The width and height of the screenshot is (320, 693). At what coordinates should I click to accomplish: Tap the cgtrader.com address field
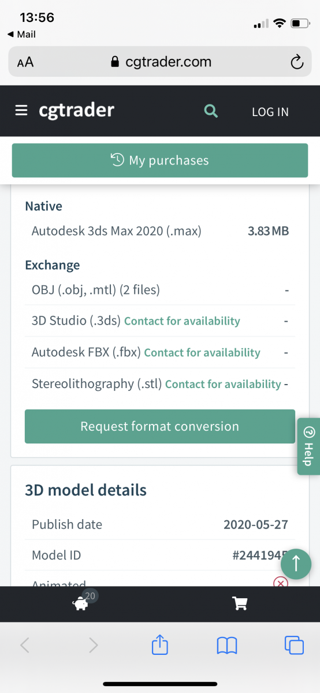pyautogui.click(x=160, y=62)
